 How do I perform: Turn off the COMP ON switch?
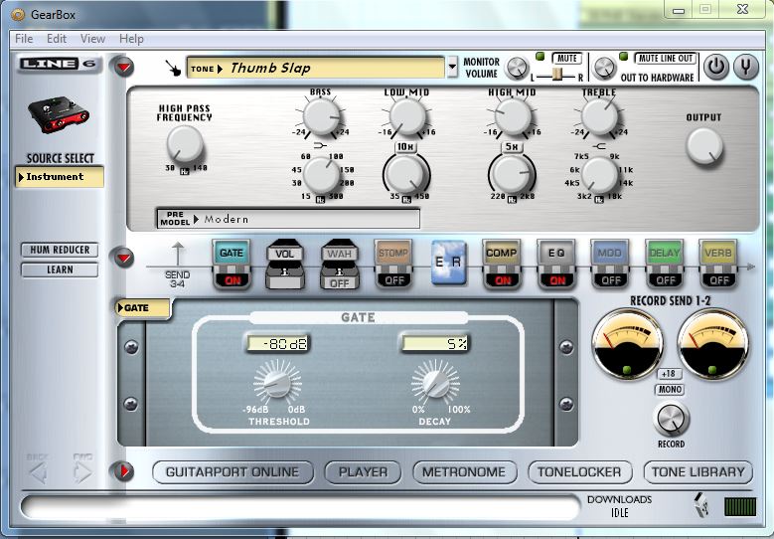tap(503, 280)
